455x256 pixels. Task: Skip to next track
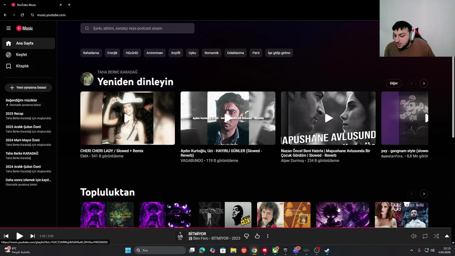point(33,236)
